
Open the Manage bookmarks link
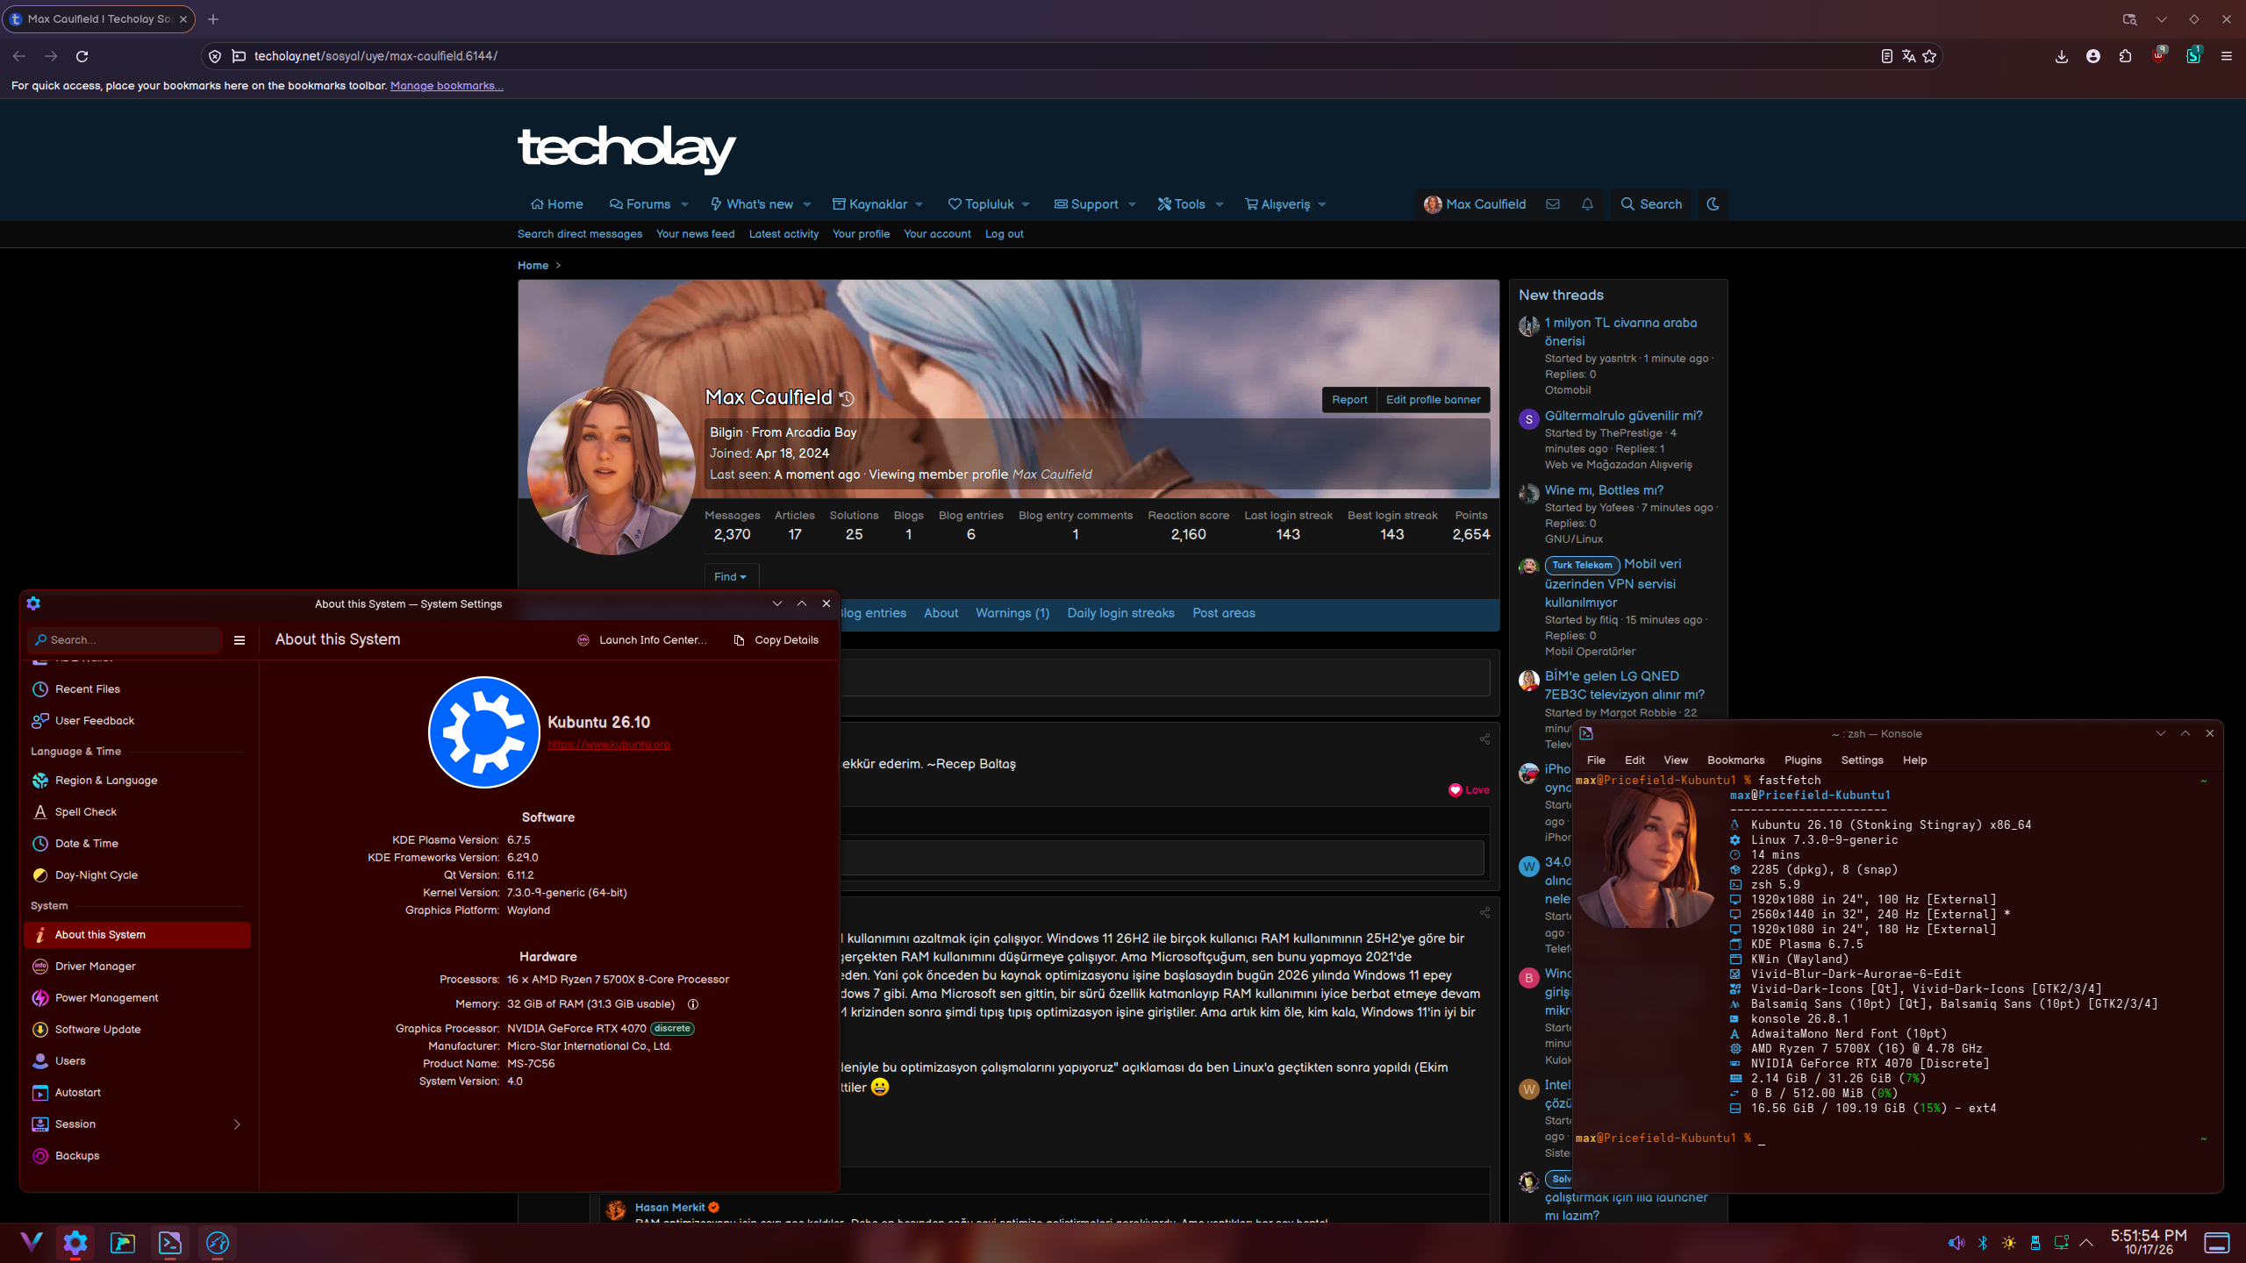[x=447, y=86]
